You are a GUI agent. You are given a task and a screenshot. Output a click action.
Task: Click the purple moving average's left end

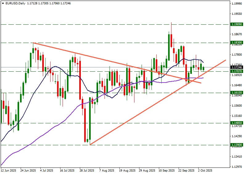coord(2,165)
